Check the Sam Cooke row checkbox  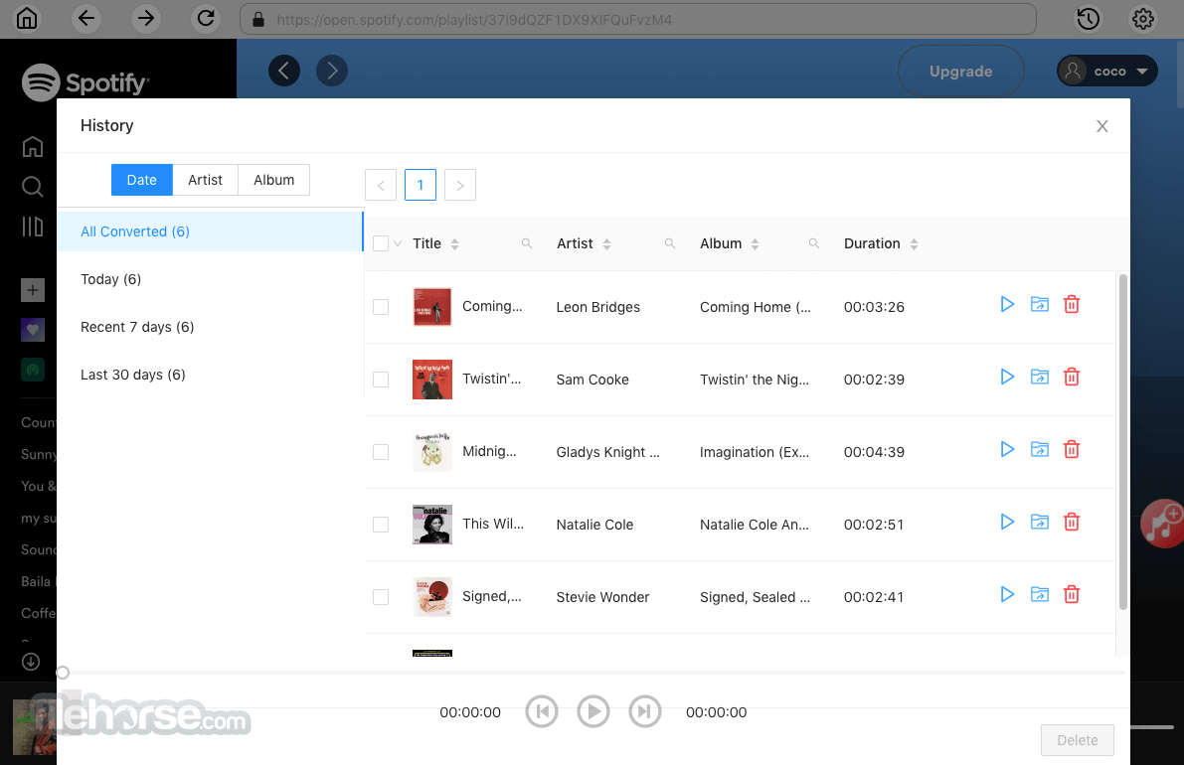pyautogui.click(x=381, y=380)
